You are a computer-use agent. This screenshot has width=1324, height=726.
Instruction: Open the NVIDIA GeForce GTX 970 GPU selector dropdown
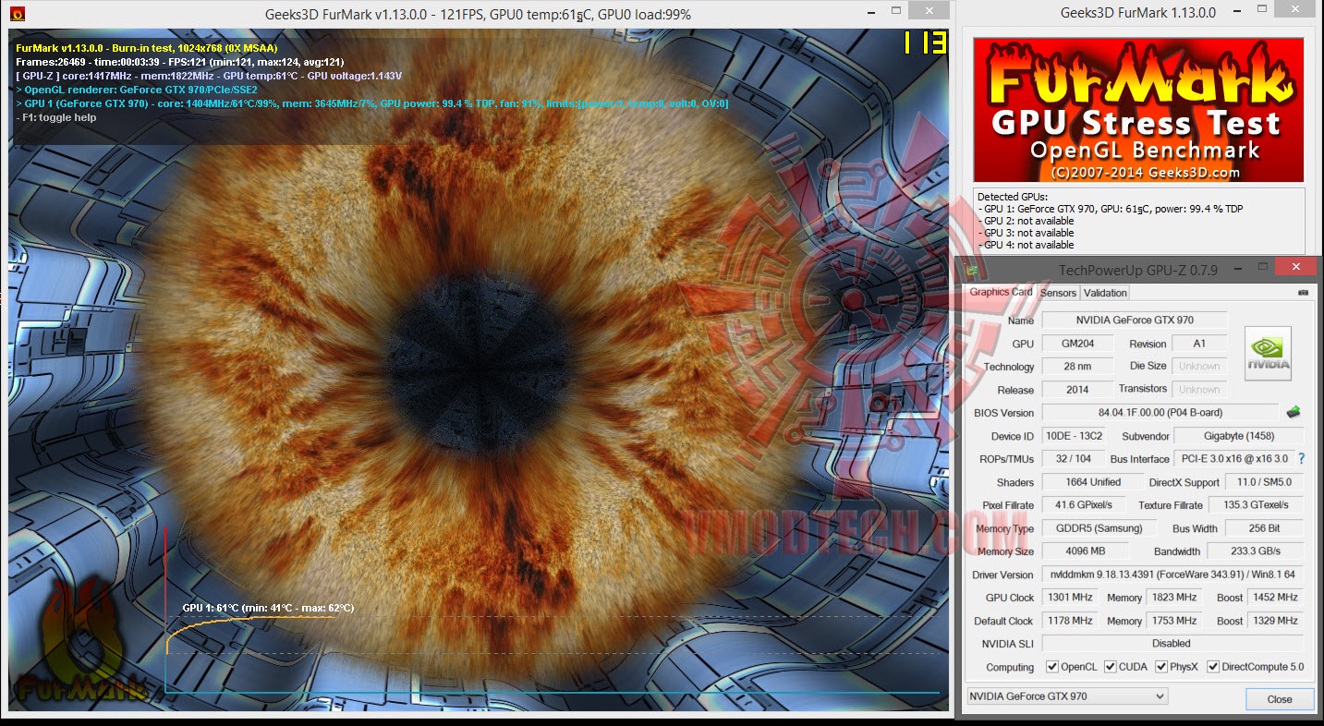click(1067, 696)
